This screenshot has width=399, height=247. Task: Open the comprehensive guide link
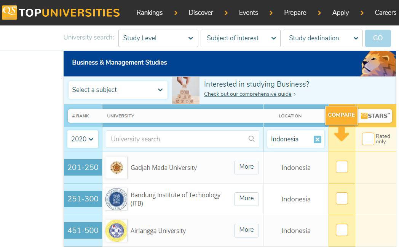247,94
